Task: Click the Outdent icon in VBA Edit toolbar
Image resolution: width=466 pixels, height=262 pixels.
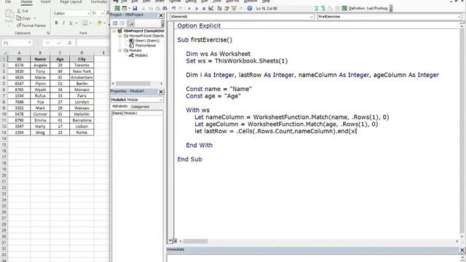Action: [323, 8]
